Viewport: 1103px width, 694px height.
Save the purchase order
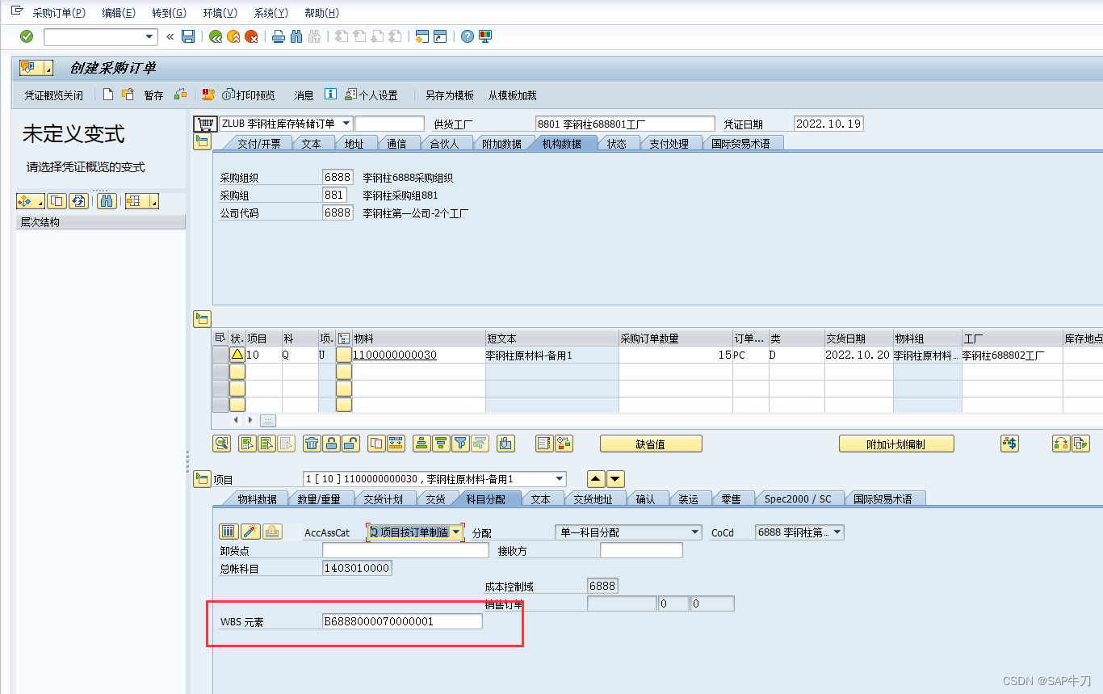(x=188, y=36)
